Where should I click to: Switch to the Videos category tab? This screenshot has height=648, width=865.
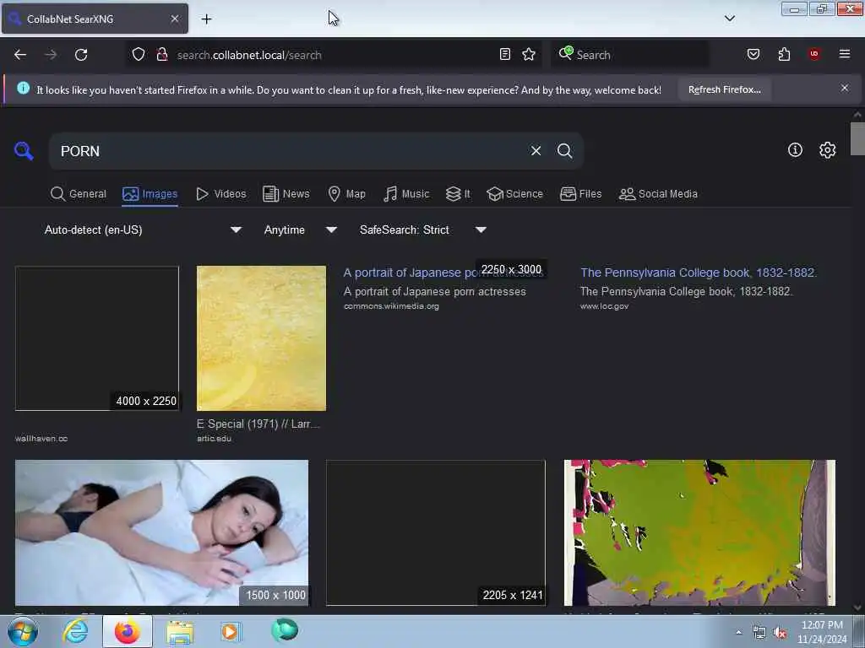point(221,194)
